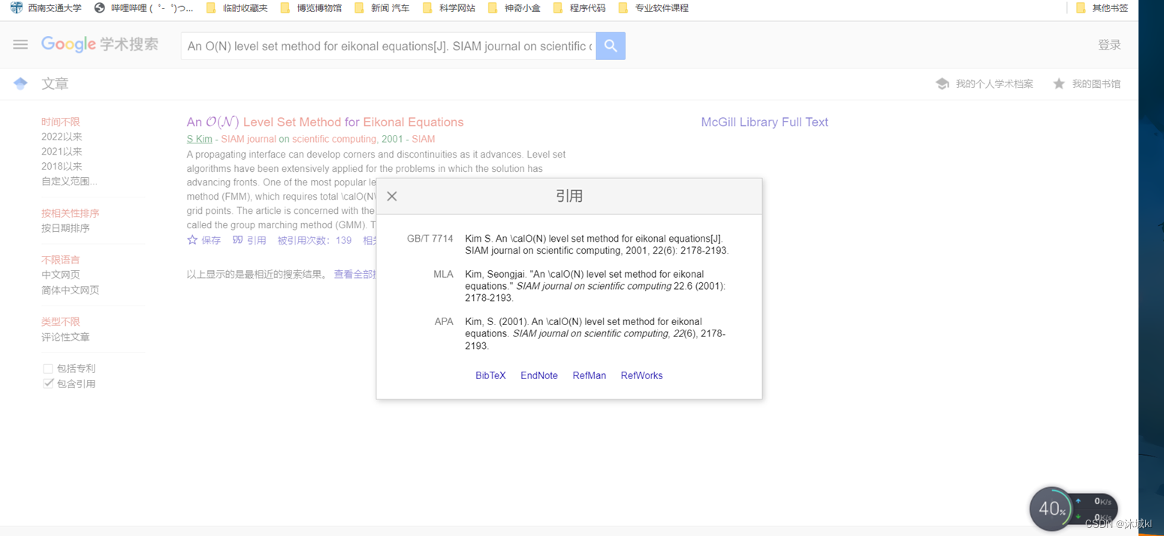Export citation as EndNote
The height and width of the screenshot is (536, 1164).
click(x=539, y=375)
